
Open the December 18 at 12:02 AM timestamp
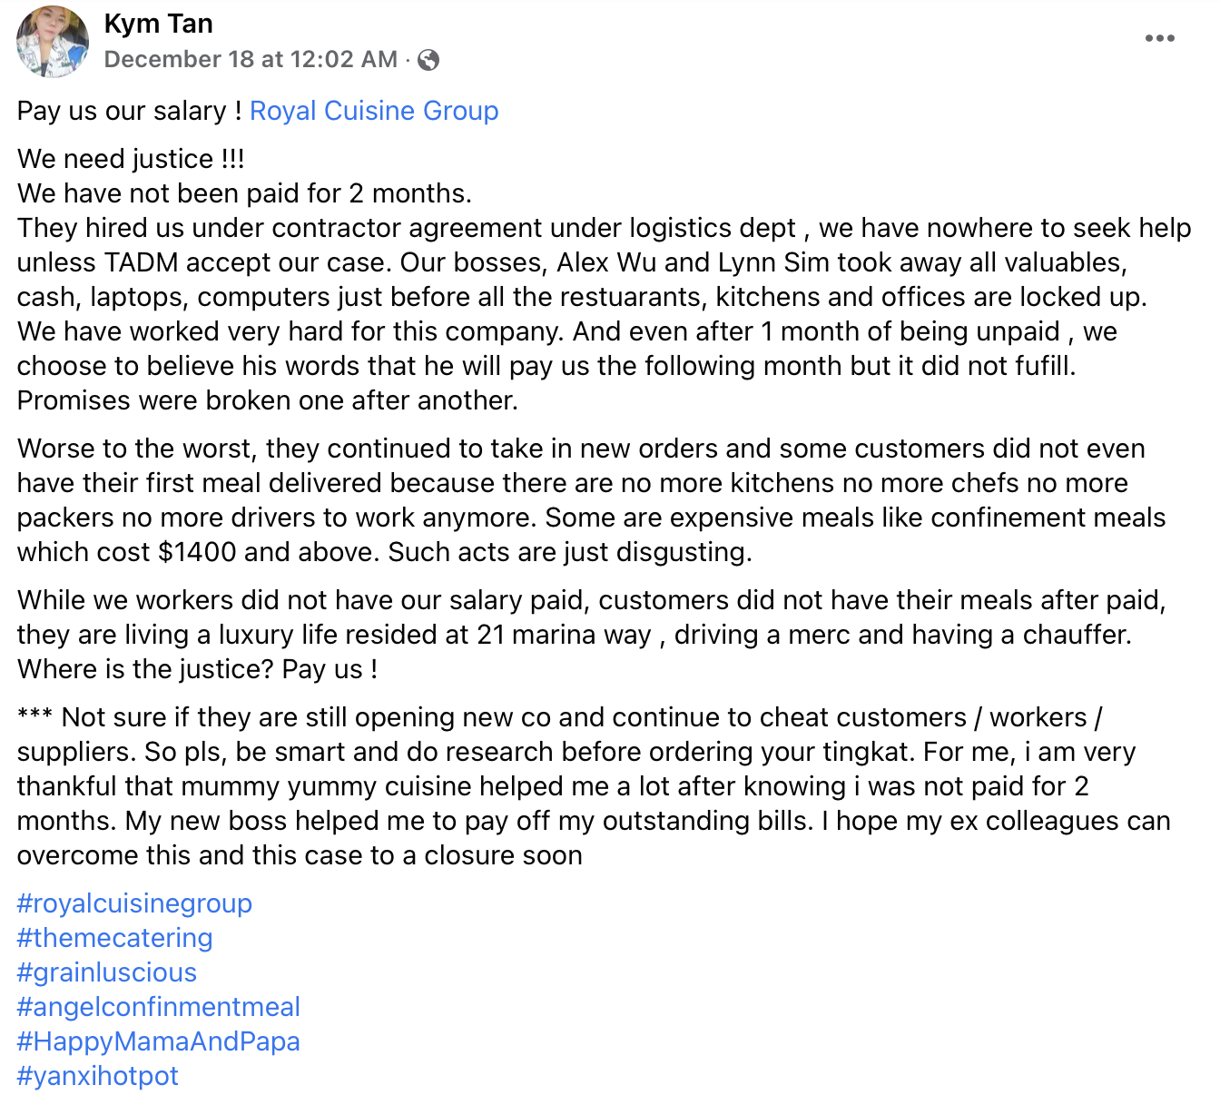pos(251,60)
